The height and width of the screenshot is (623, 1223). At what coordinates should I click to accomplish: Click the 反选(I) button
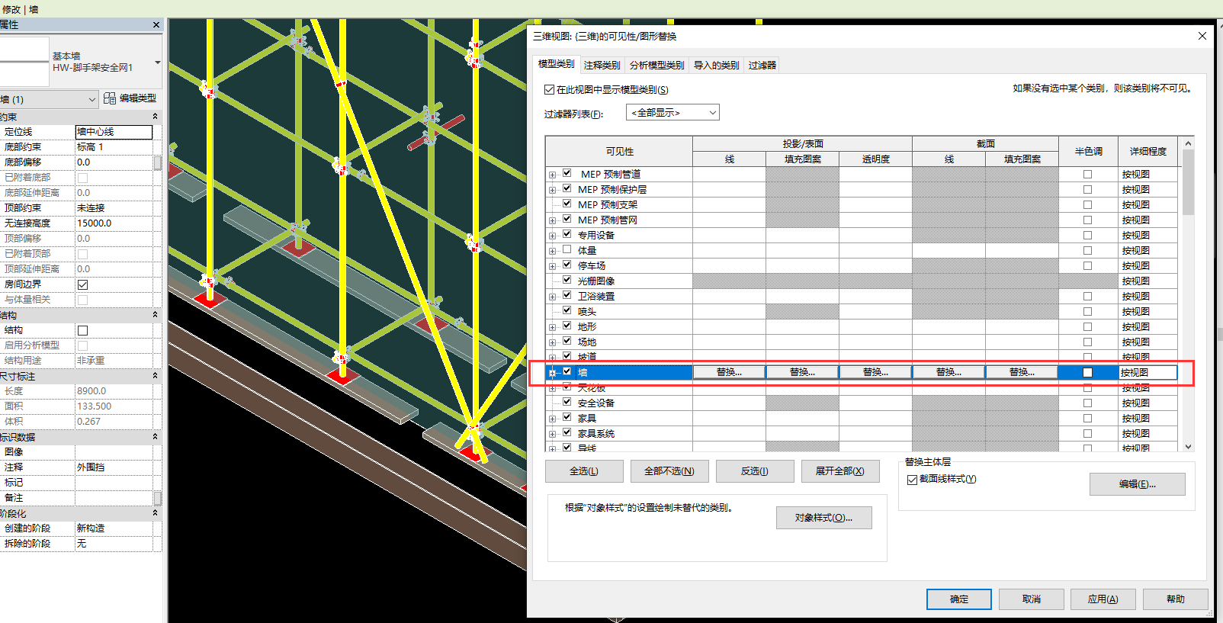755,471
